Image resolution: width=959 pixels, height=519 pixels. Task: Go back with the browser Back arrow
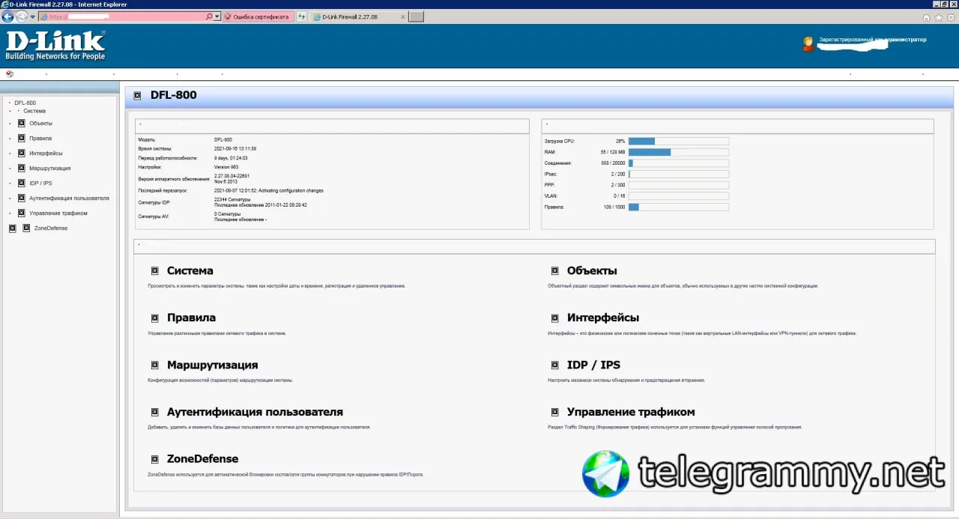tap(8, 16)
